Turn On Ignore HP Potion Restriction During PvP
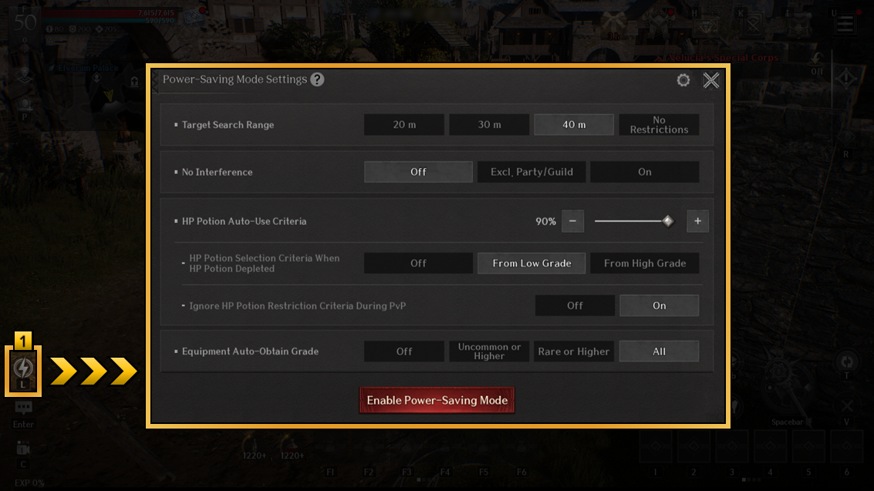Viewport: 874px width, 491px height. [659, 305]
